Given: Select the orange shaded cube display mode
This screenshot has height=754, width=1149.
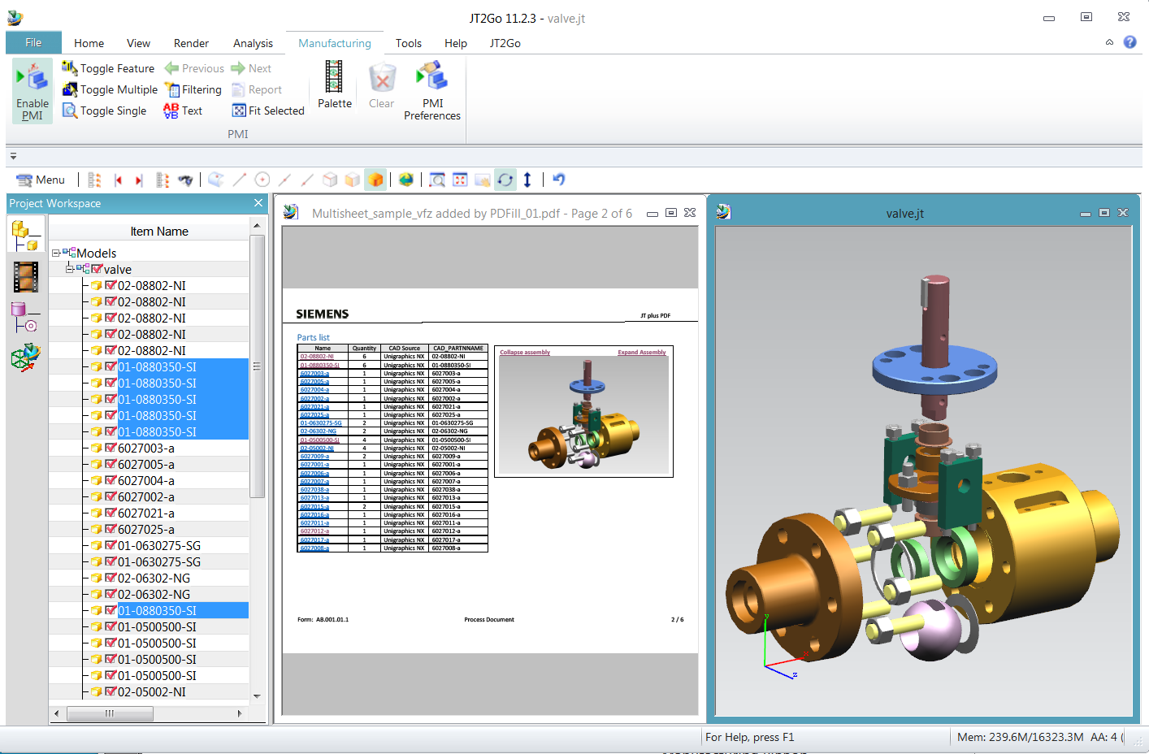Looking at the screenshot, I should click(x=375, y=180).
